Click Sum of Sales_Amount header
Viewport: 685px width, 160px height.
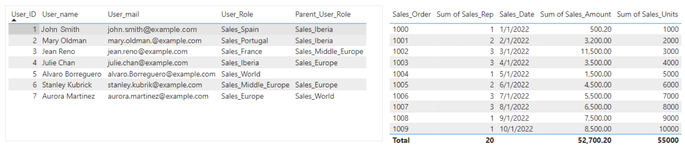[576, 14]
